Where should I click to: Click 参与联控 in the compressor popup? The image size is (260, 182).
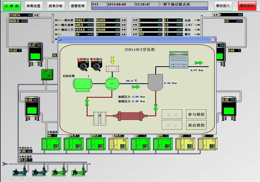196,114
